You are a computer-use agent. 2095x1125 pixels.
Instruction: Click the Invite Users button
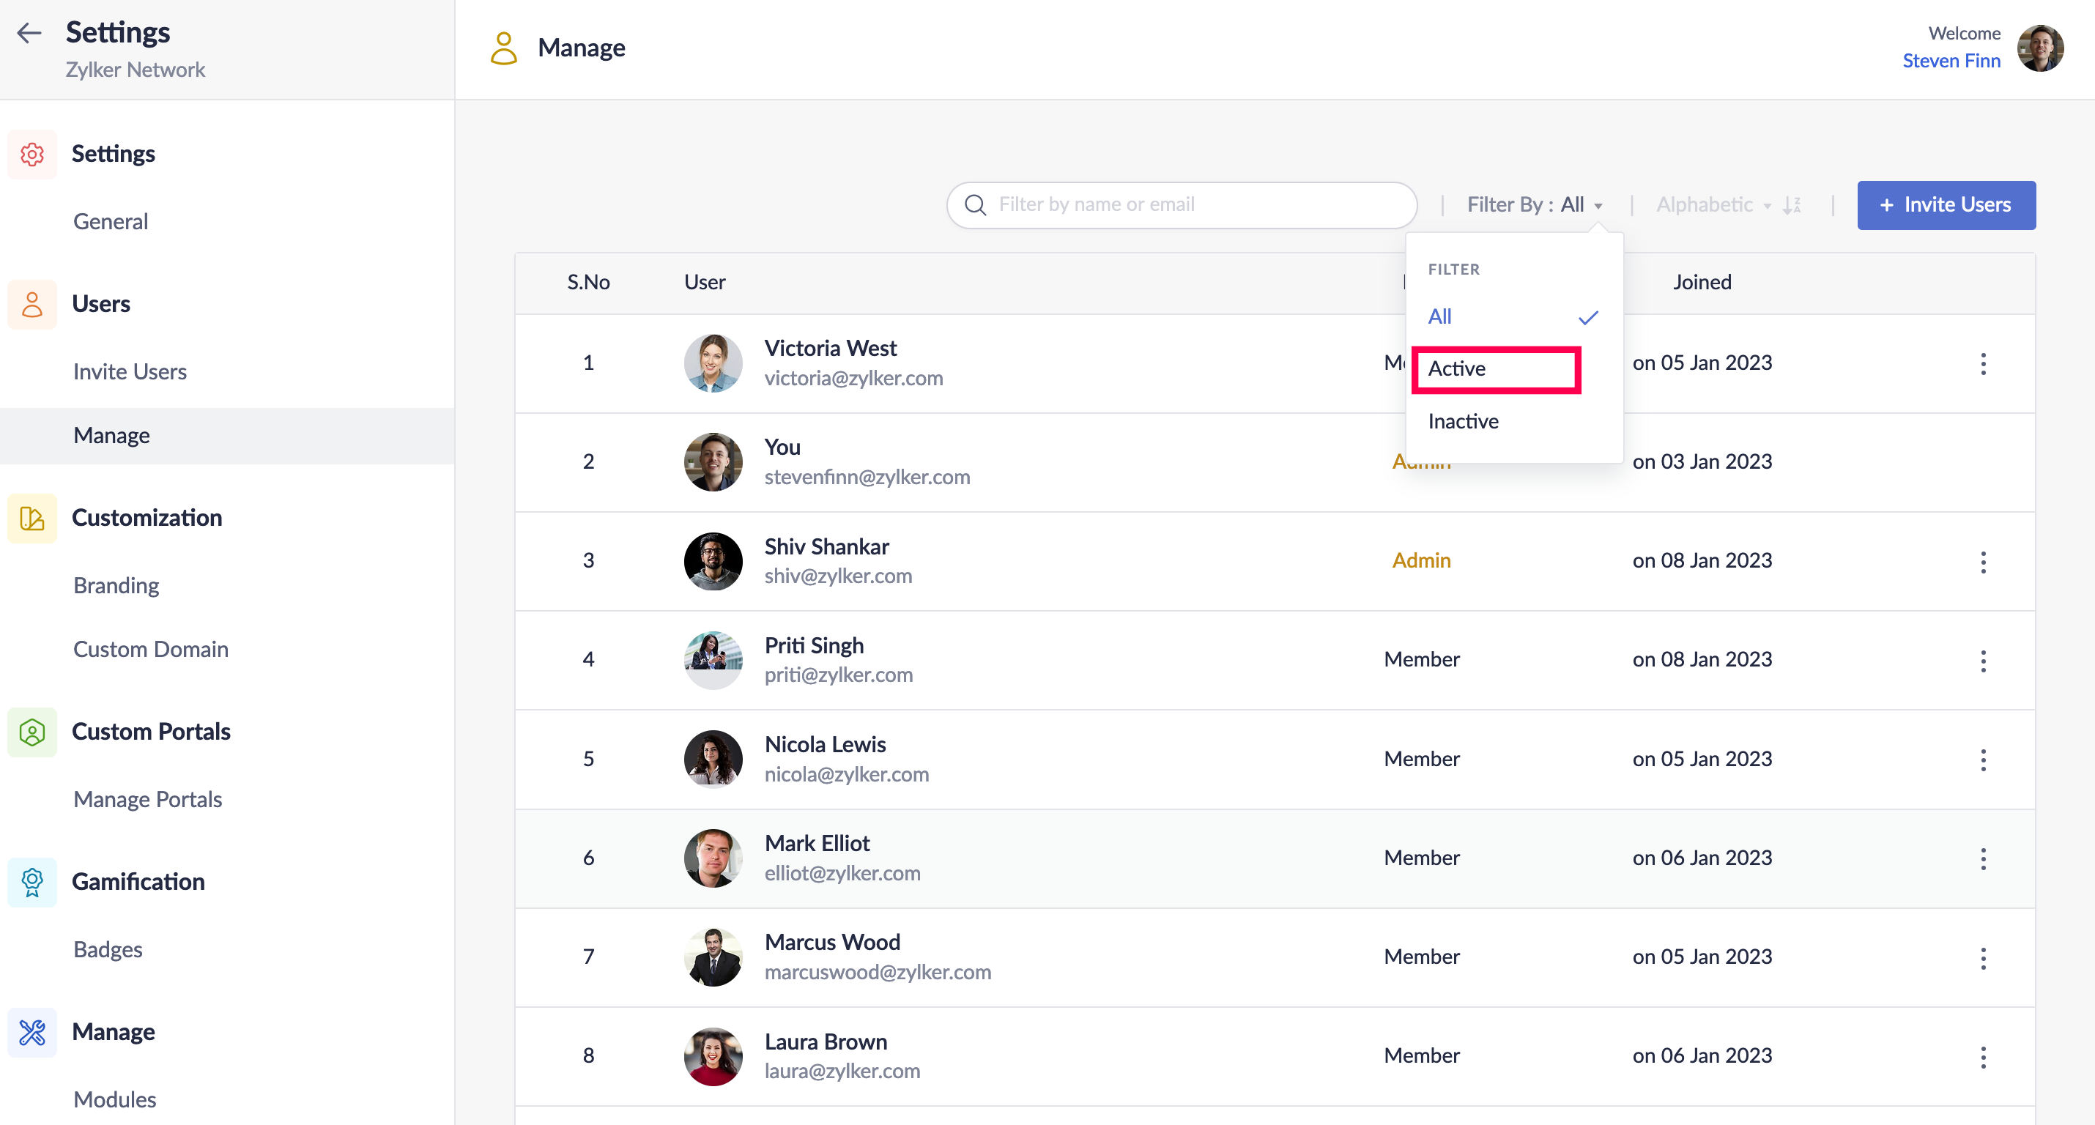(x=1946, y=205)
